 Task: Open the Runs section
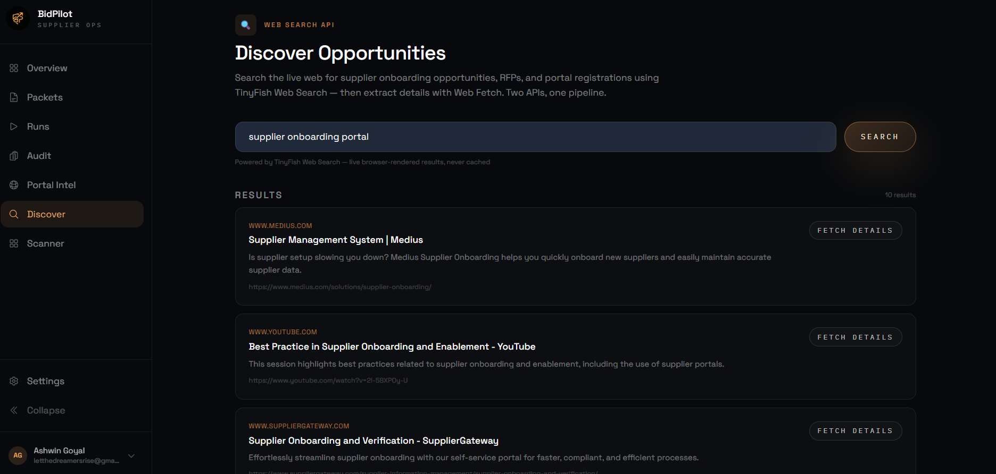click(72, 126)
